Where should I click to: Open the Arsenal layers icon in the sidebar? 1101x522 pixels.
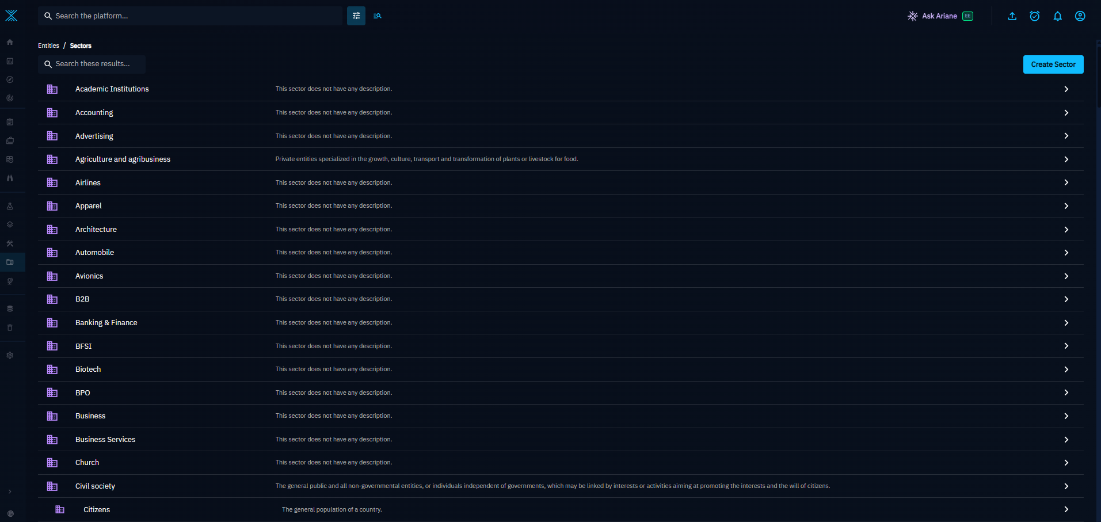10,224
